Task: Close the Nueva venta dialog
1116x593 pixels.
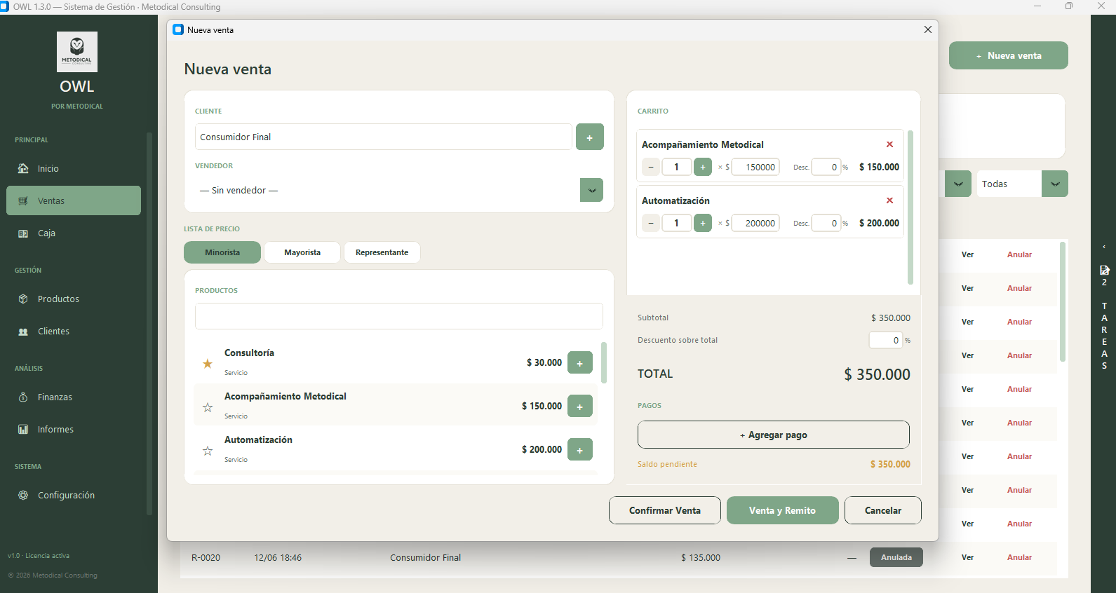Action: coord(928,29)
